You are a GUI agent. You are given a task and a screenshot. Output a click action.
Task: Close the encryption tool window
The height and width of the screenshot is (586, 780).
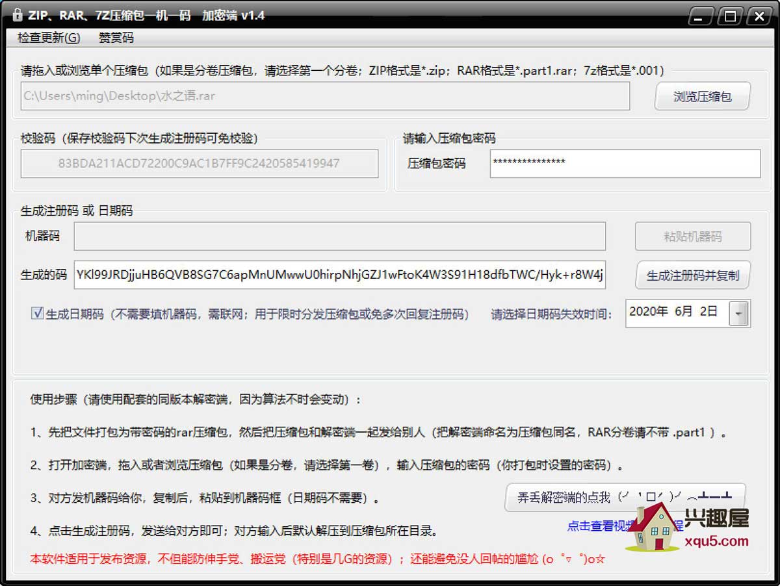759,16
